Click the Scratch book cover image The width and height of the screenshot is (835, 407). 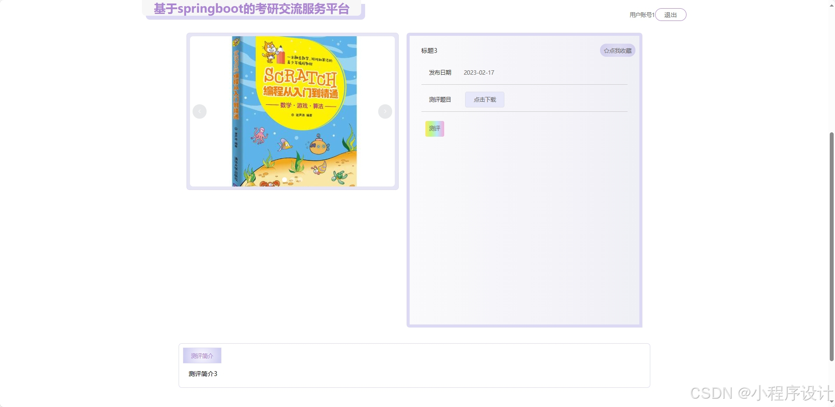(294, 111)
